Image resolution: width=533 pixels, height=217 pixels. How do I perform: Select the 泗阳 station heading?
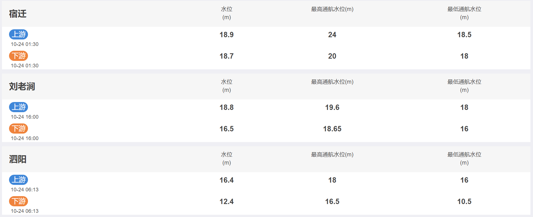tap(18, 159)
